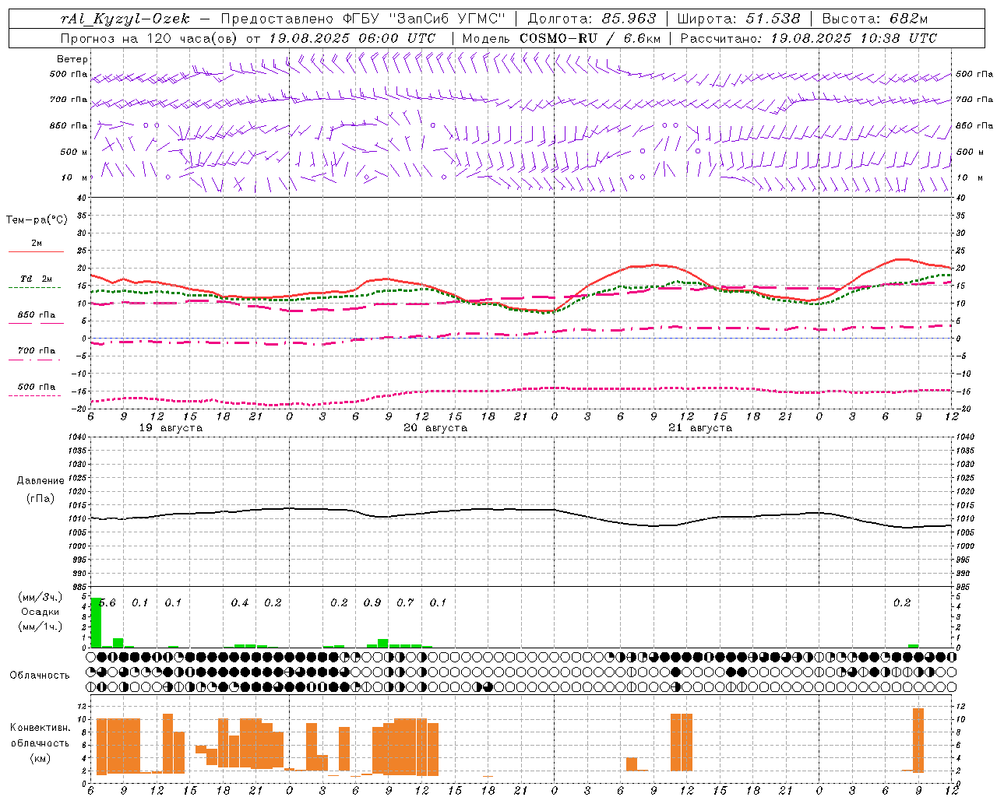997x797 pixels.
Task: Click the Конвективн. convective cloud label
Action: (40, 728)
